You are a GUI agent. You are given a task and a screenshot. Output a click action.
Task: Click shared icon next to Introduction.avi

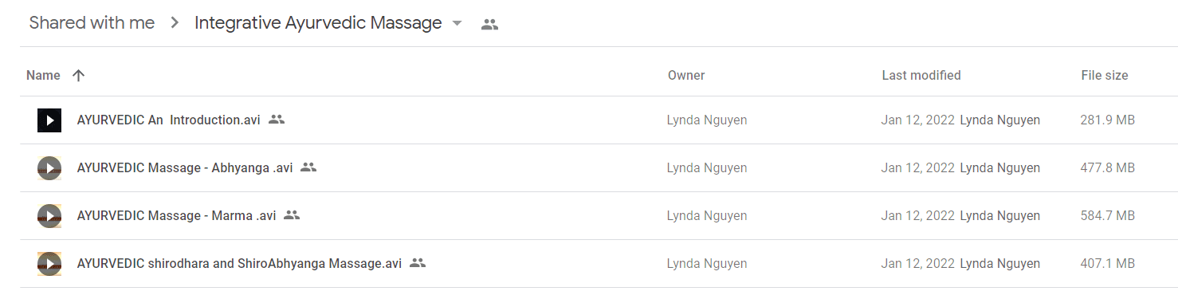pyautogui.click(x=277, y=120)
